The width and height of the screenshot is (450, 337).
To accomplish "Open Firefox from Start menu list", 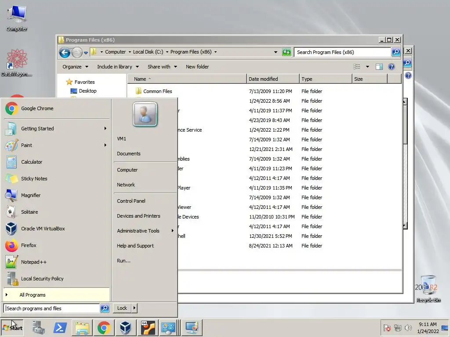I will [57, 245].
